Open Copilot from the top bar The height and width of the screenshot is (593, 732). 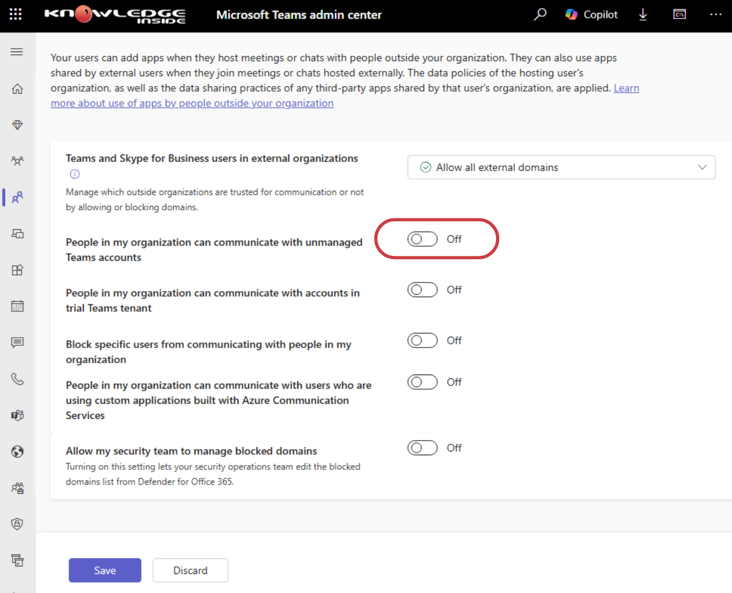(591, 15)
